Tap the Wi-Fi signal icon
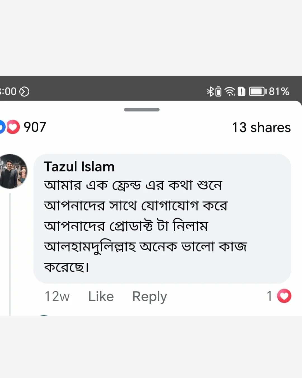The height and width of the screenshot is (378, 302). (x=230, y=92)
